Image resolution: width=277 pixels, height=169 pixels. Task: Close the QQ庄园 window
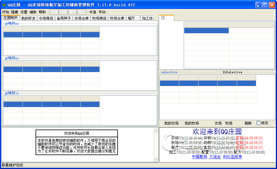(x=272, y=5)
